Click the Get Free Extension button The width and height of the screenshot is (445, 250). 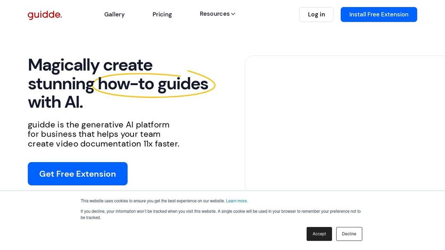pyautogui.click(x=78, y=174)
